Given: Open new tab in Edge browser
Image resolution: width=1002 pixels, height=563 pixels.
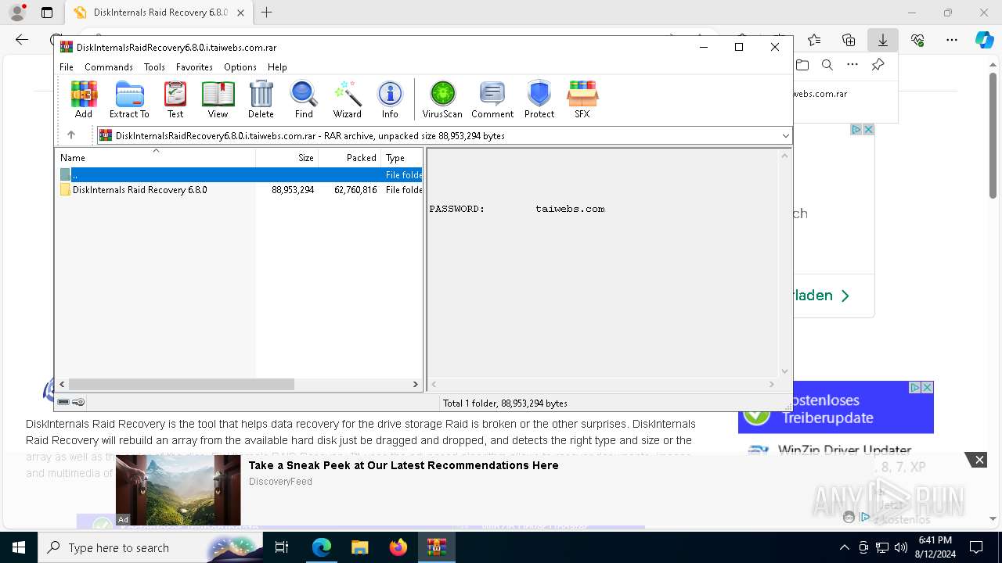Looking at the screenshot, I should [x=267, y=13].
